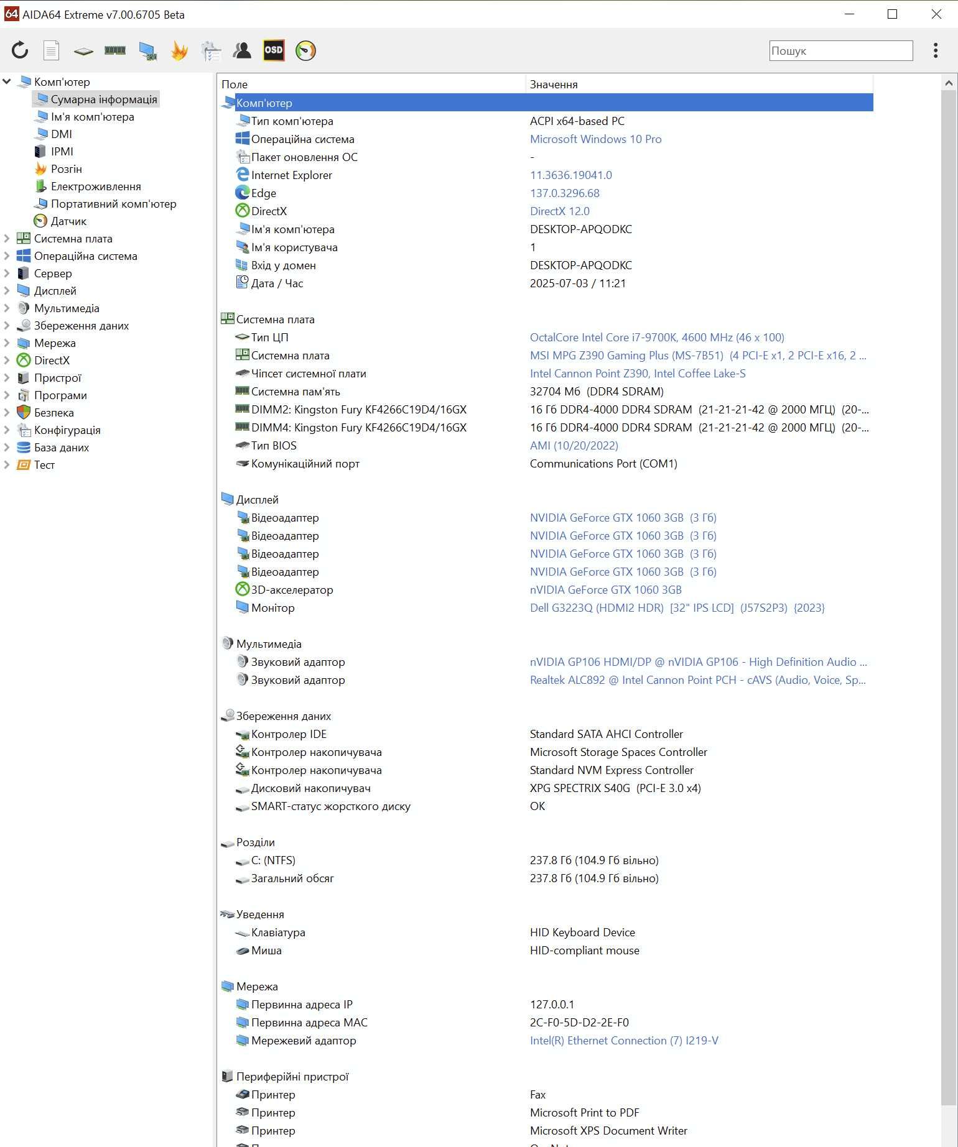This screenshot has width=958, height=1147.
Task: Launch the stability test flame icon
Action: [x=179, y=50]
